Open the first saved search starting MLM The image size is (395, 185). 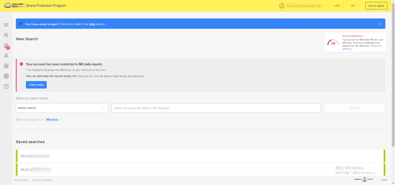(200, 156)
